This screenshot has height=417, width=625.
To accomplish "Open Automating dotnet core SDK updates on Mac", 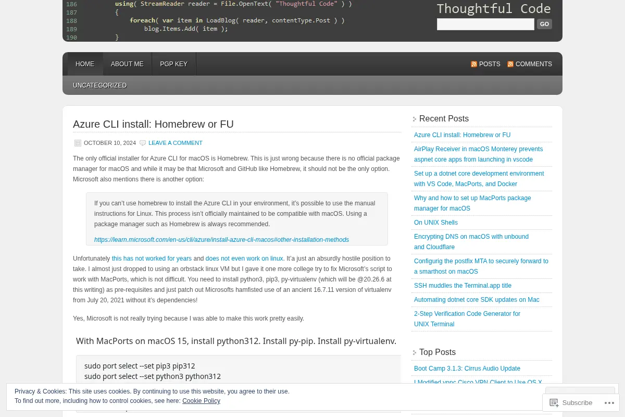I will pyautogui.click(x=477, y=300).
